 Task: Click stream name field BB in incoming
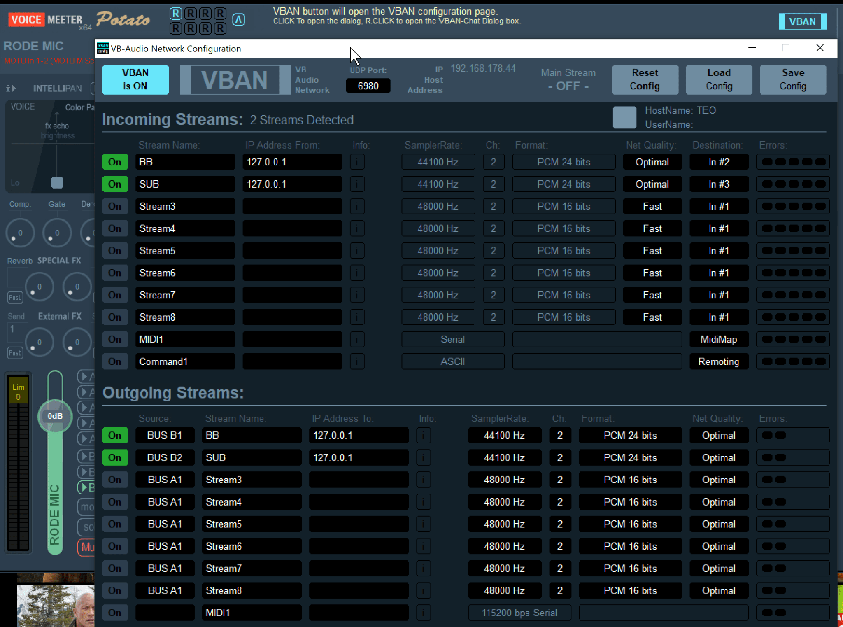185,162
